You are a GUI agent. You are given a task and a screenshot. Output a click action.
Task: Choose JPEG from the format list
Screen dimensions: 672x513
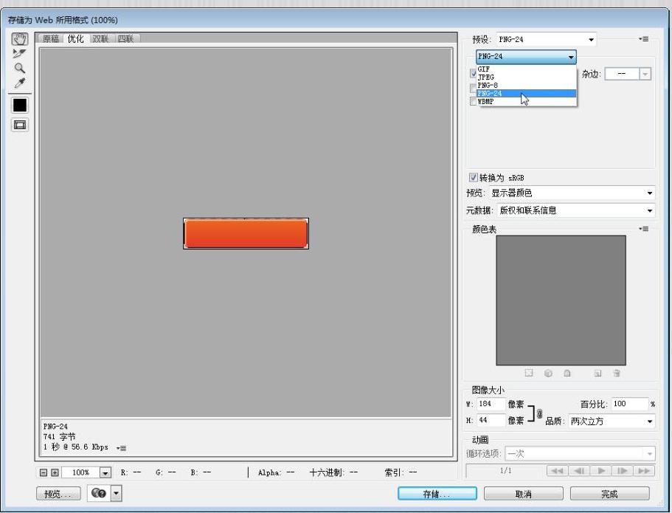[x=488, y=76]
